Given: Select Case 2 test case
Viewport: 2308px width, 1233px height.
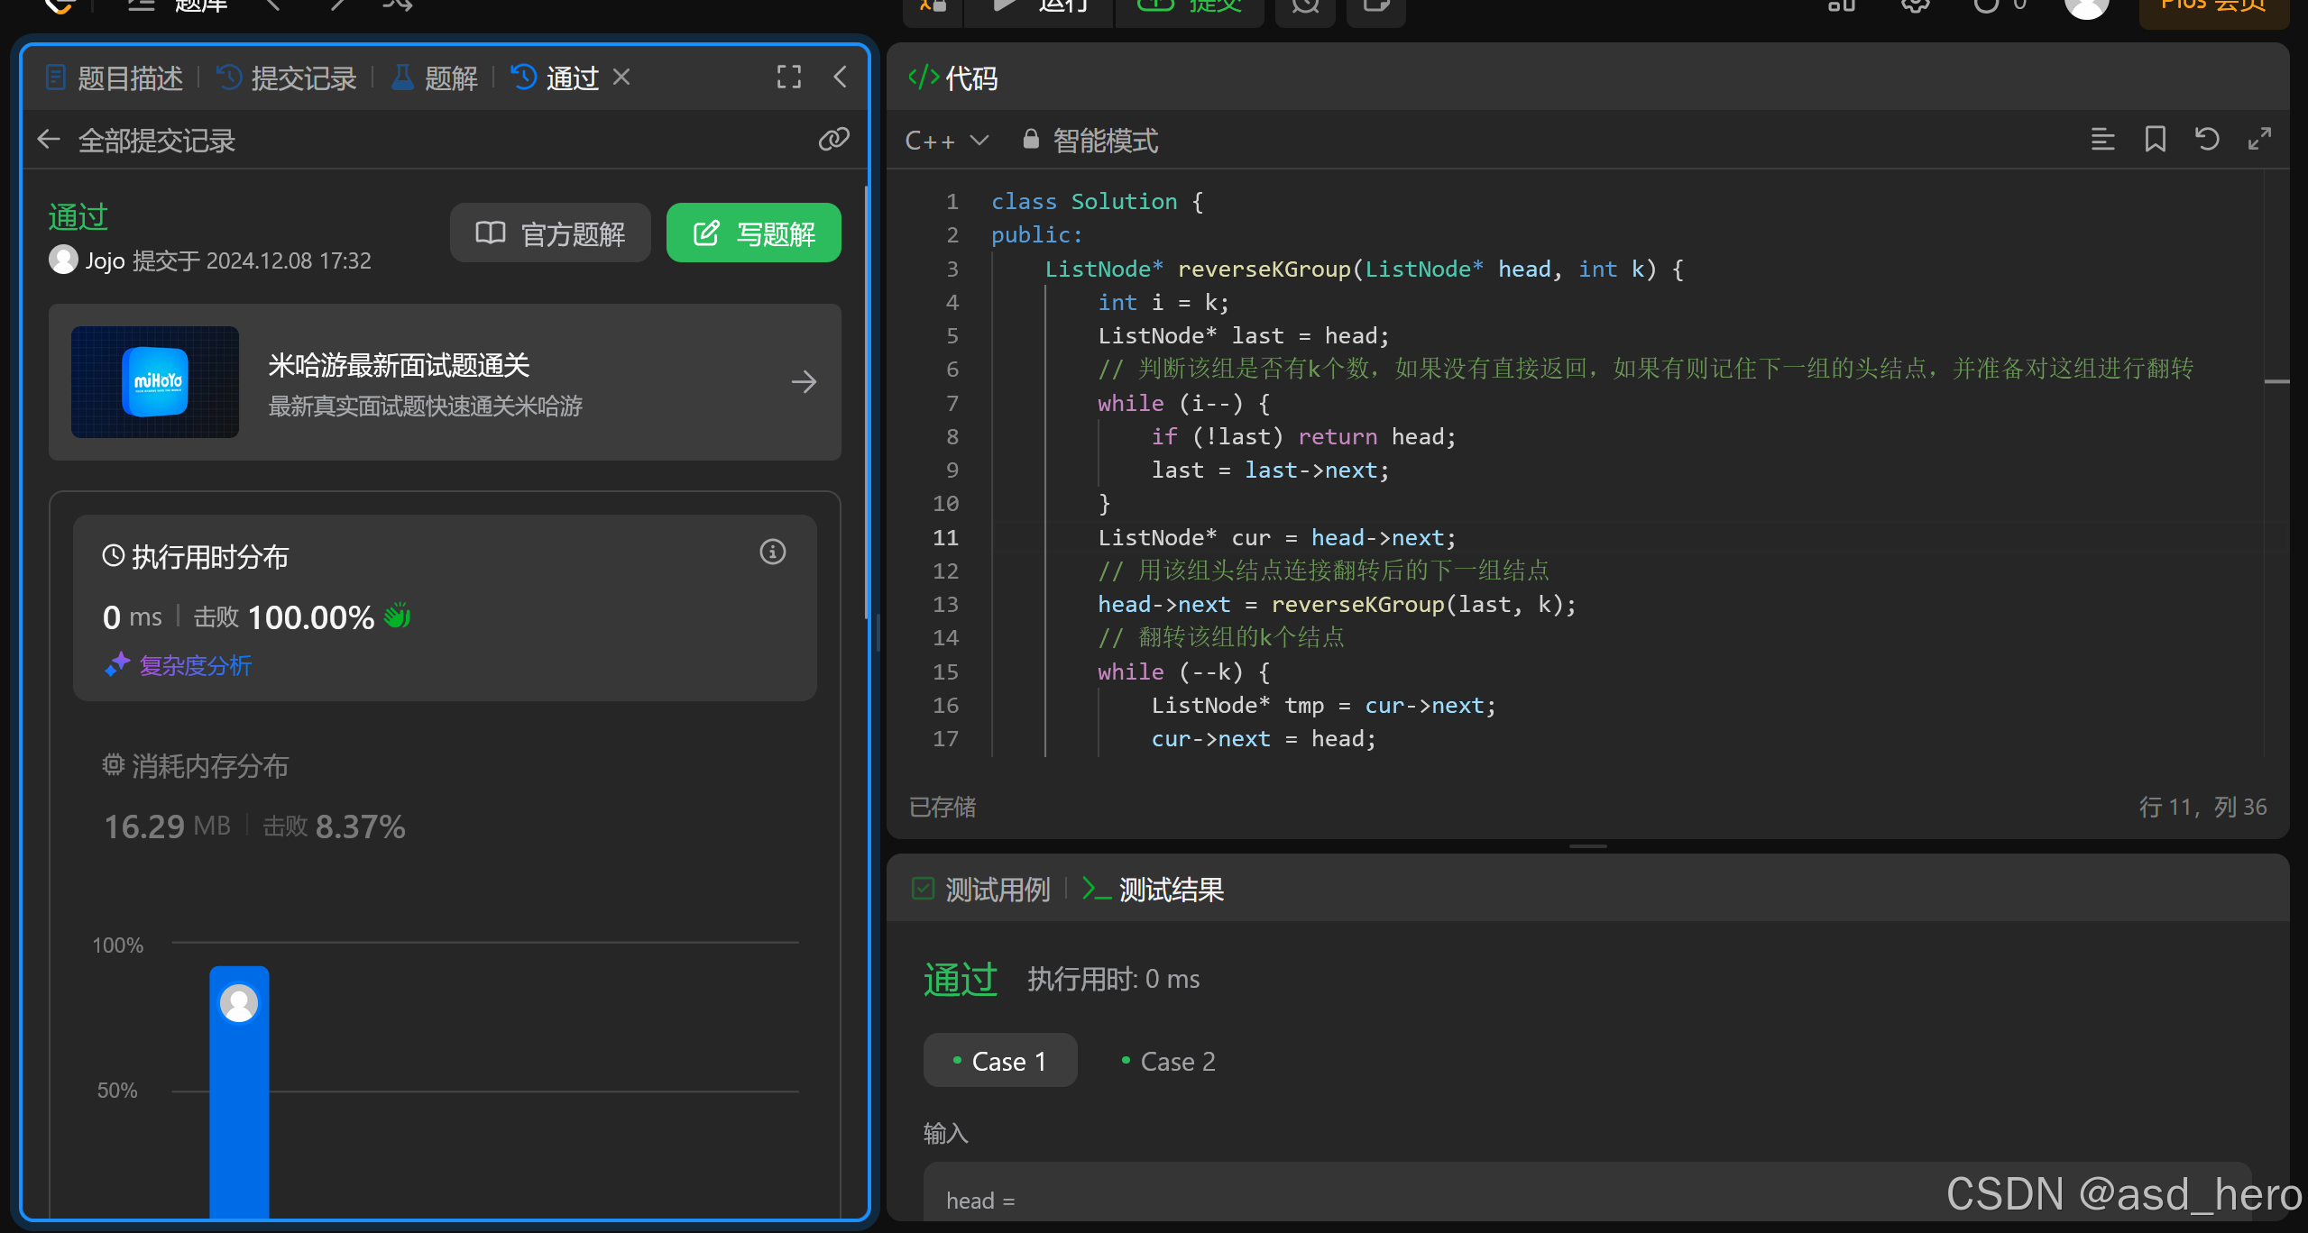Looking at the screenshot, I should click(1168, 1061).
